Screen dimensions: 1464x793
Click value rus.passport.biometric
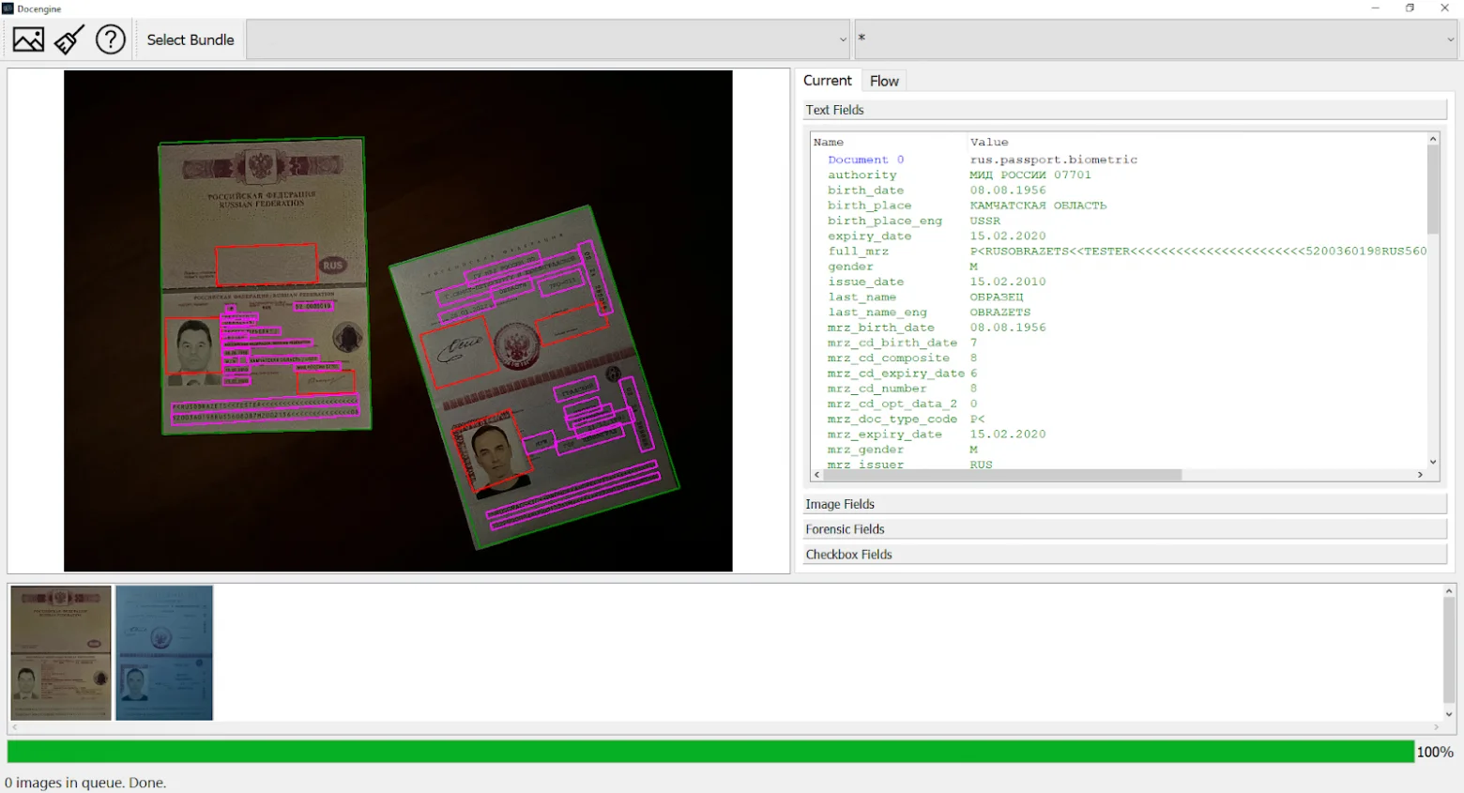(1054, 160)
